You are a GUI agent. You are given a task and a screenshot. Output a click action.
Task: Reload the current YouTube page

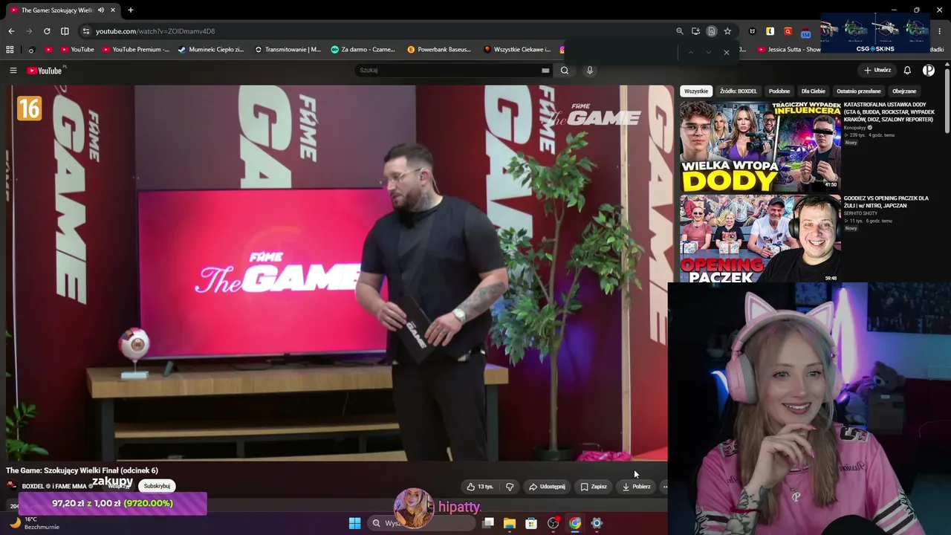[x=47, y=31]
